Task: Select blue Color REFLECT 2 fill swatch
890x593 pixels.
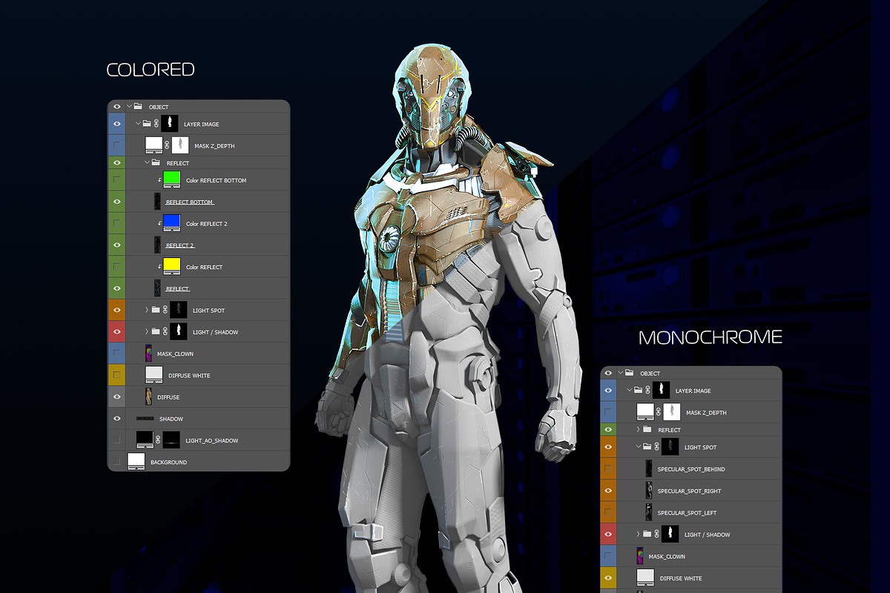Action: (172, 223)
